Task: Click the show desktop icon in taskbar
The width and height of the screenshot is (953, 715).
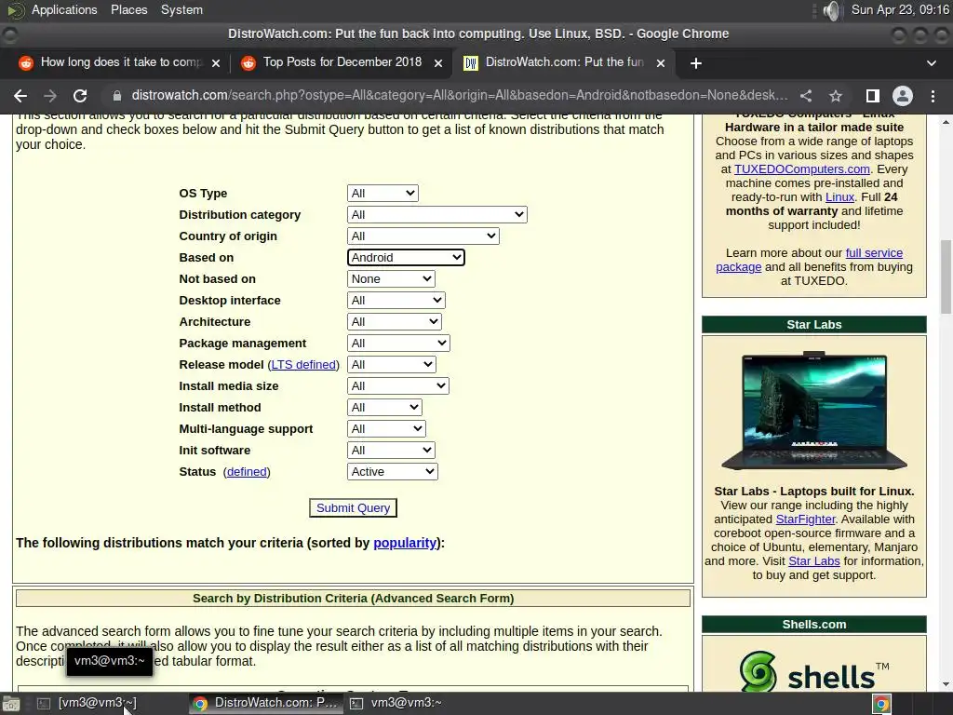Action: coord(10,704)
